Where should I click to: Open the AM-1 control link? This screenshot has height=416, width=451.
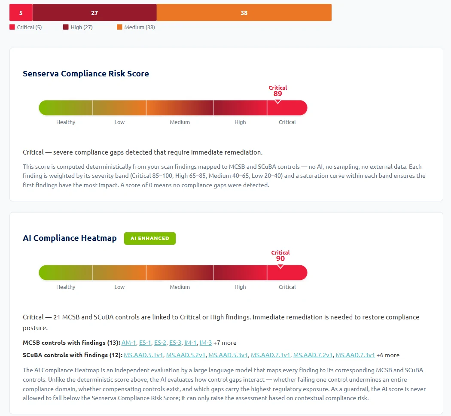pos(129,343)
